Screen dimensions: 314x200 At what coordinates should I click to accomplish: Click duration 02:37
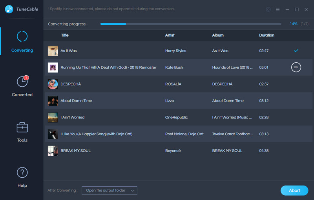click(x=264, y=84)
